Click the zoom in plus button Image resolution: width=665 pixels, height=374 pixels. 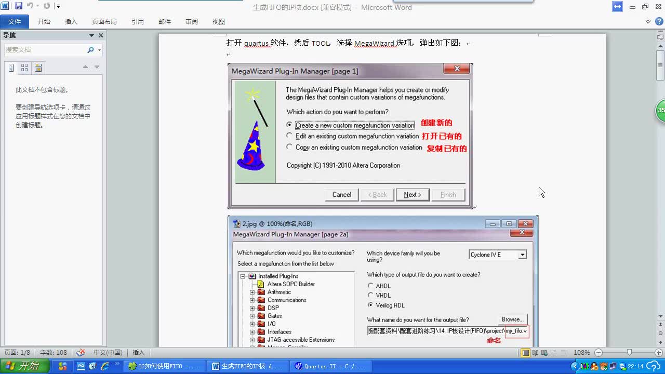coord(658,353)
